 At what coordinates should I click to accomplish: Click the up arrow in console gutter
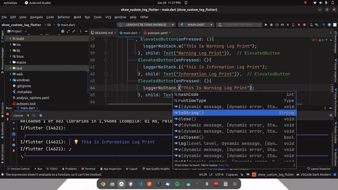click(x=14, y=123)
